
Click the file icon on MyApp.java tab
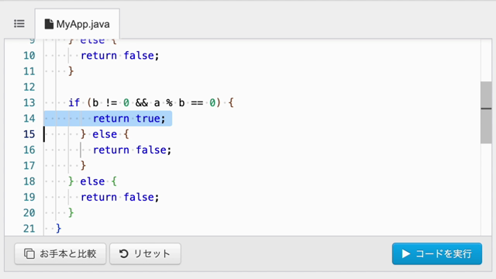(49, 24)
